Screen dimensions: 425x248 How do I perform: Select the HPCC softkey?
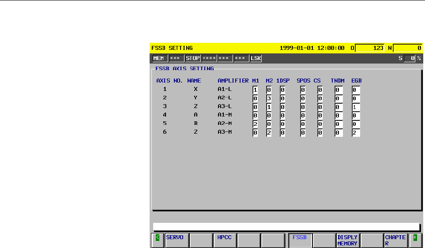225,240
